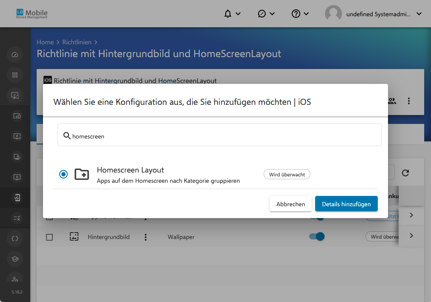Expand the Hintergrundbild row chevron
This screenshot has height=302, width=431.
411,236
